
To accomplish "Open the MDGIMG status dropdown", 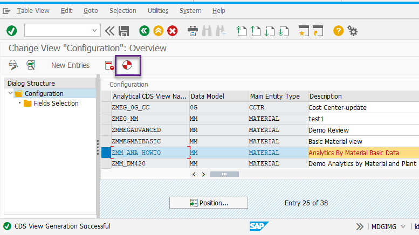I will tap(403, 227).
